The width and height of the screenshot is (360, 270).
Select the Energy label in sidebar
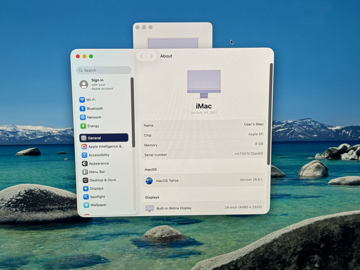(x=93, y=126)
